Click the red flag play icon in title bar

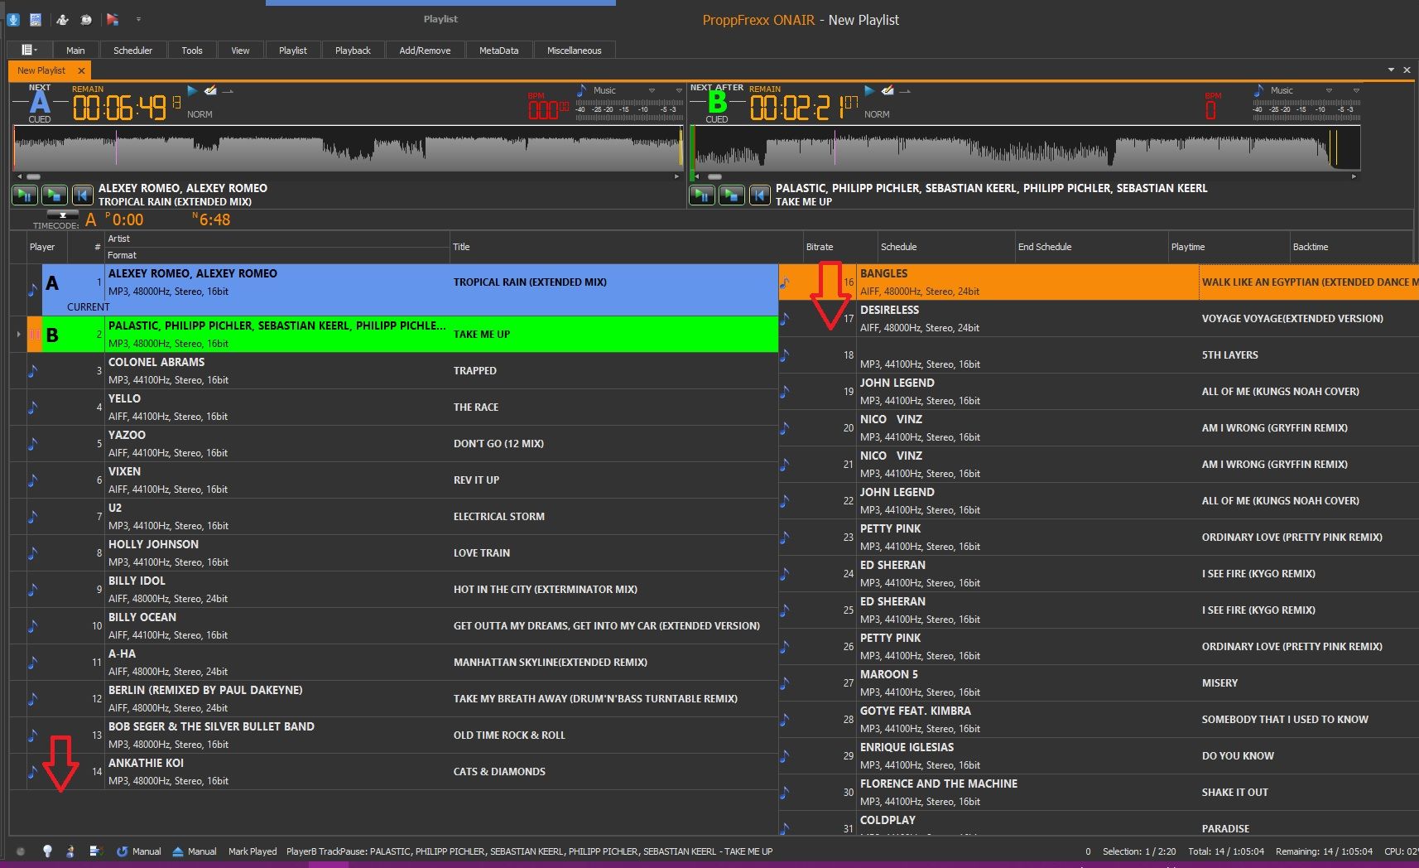click(x=113, y=19)
